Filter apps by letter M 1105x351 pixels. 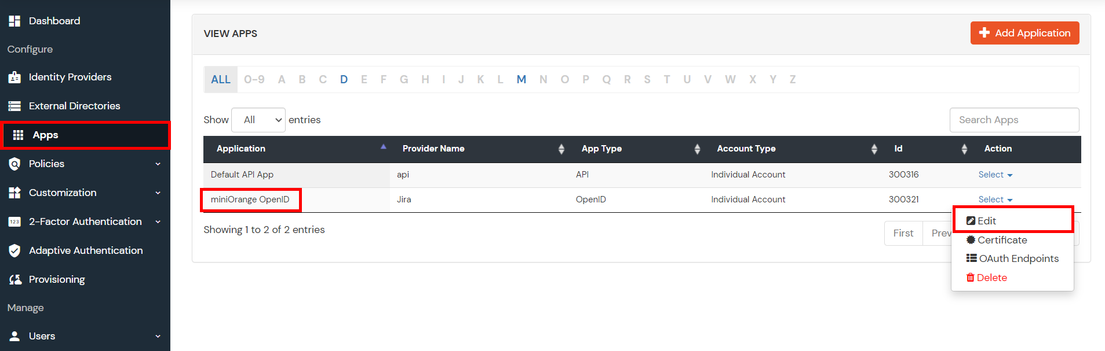pos(521,80)
